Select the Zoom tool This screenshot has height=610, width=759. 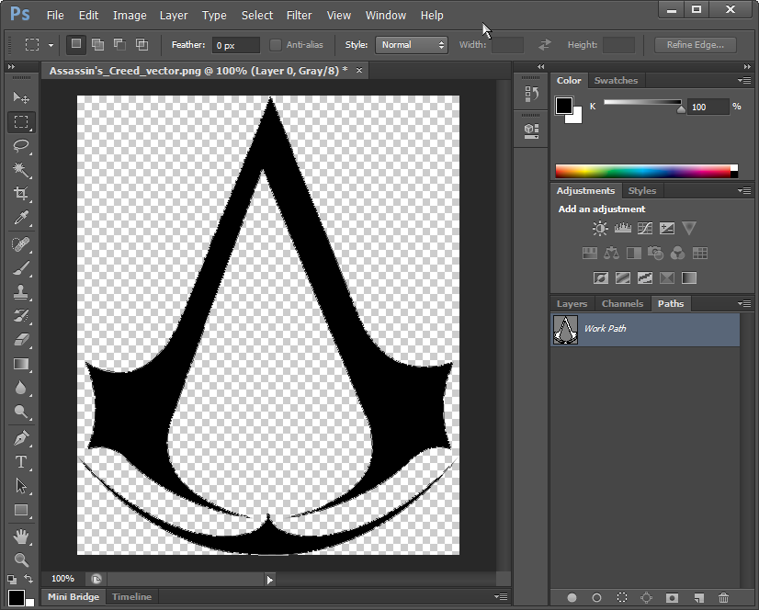coord(21,559)
